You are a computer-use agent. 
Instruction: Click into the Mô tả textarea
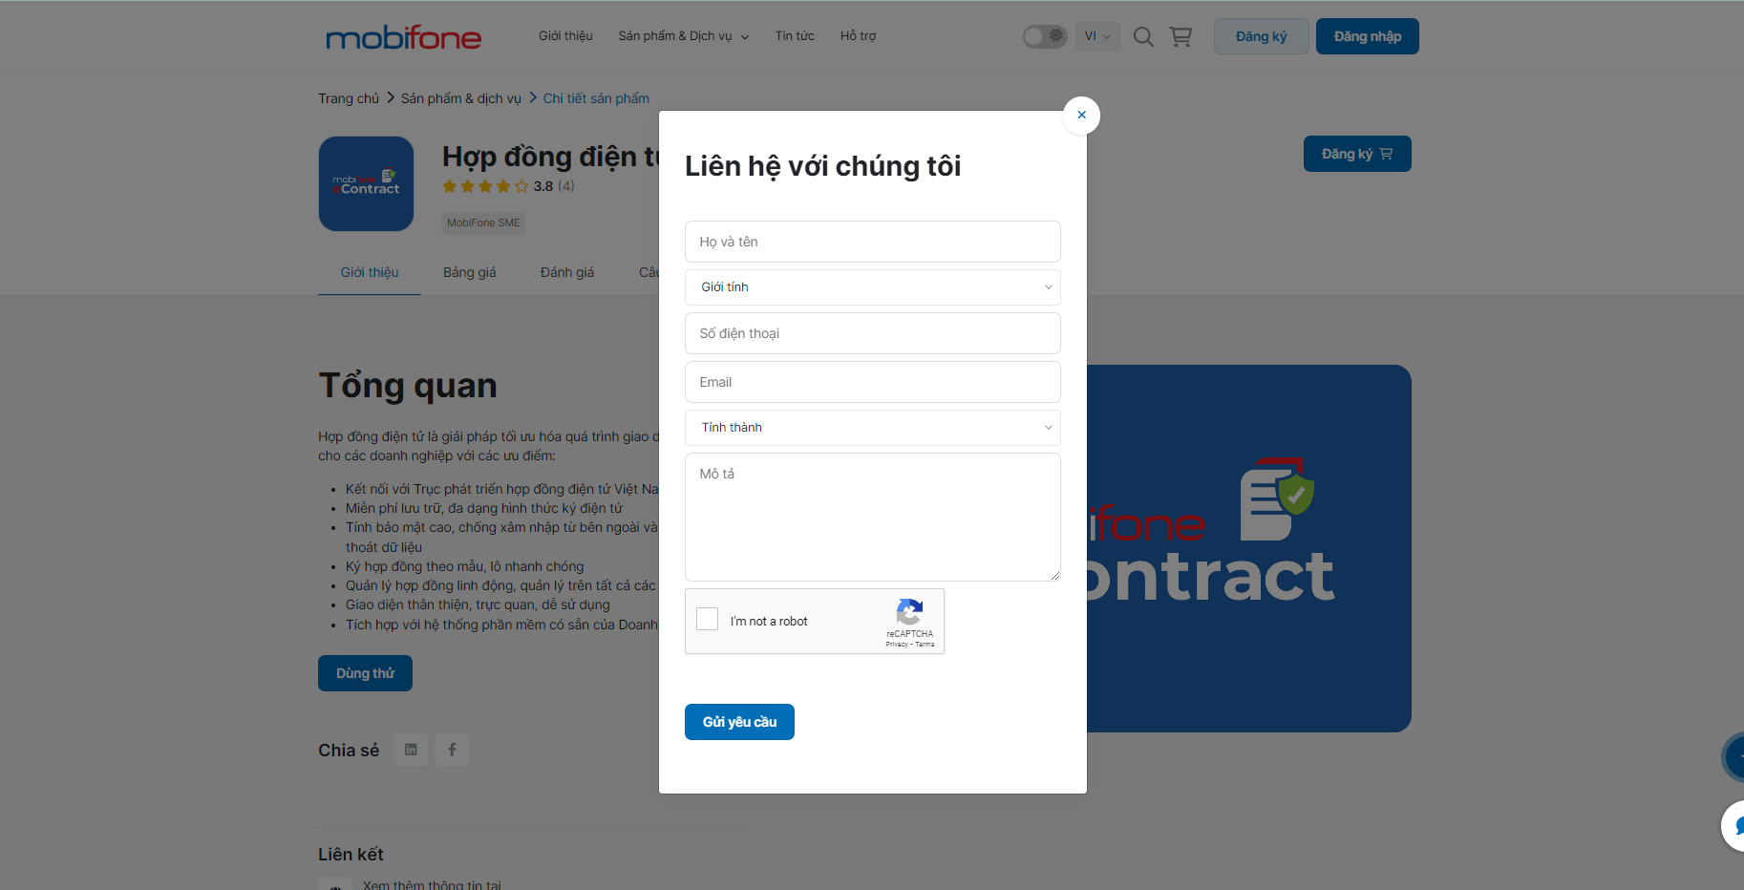[873, 517]
